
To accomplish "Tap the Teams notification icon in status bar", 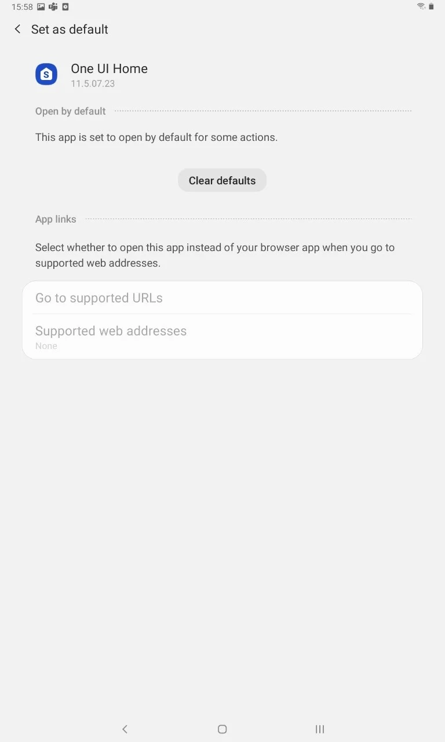I will [53, 7].
